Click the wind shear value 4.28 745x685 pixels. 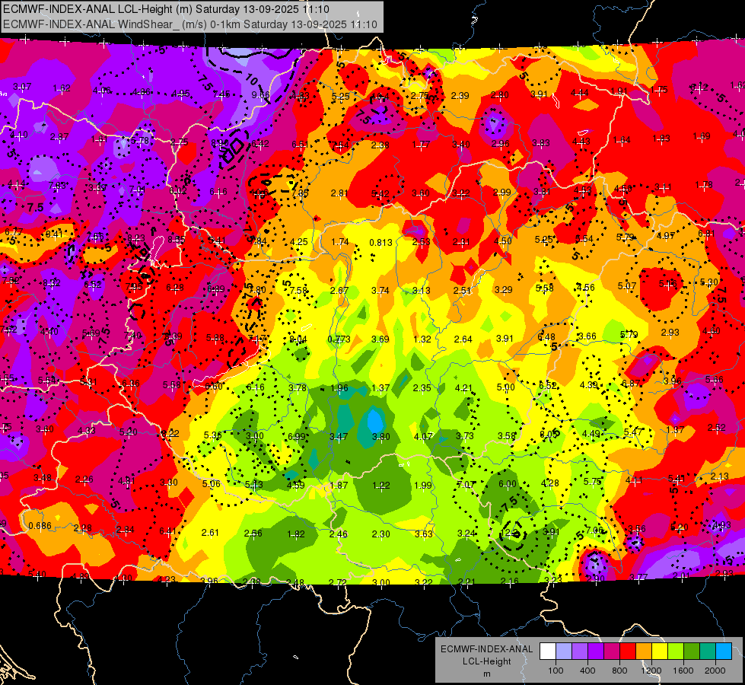click(550, 483)
